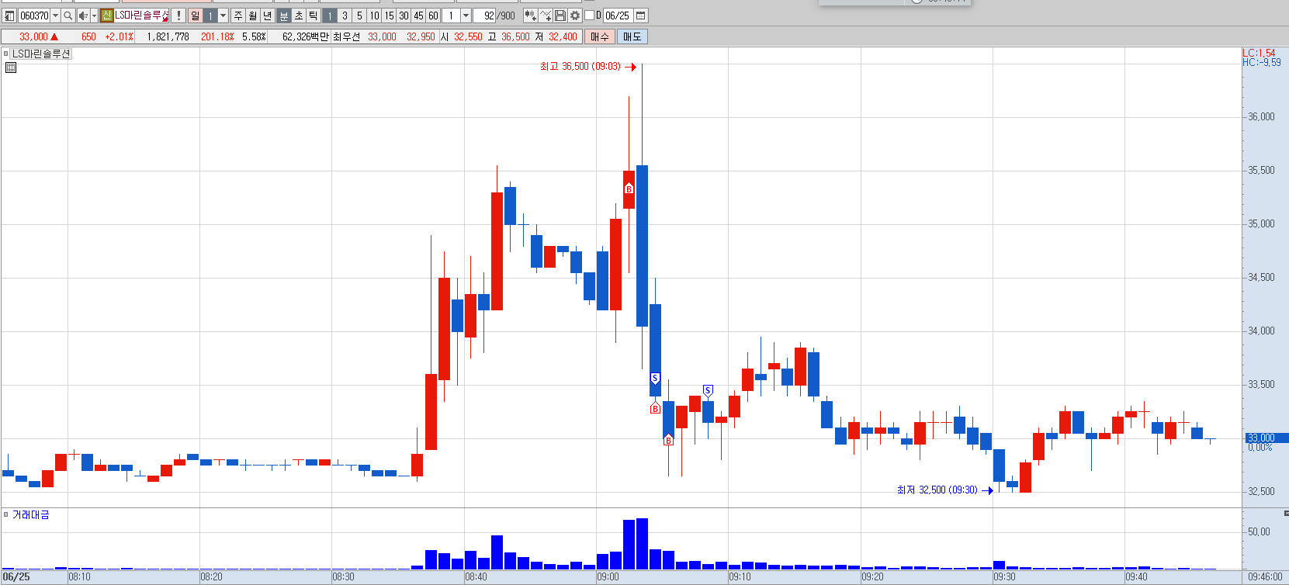Click the speaker sound icon
The image size is (1289, 585).
pyautogui.click(x=83, y=16)
